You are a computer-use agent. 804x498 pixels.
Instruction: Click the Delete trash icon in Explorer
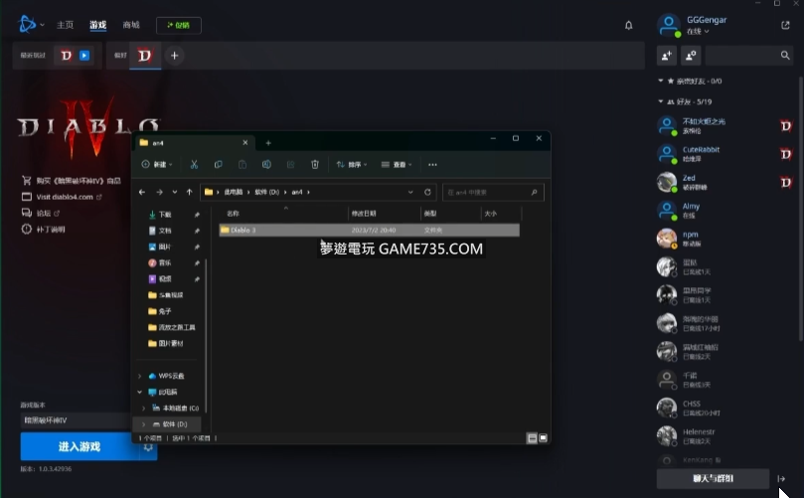click(x=315, y=165)
